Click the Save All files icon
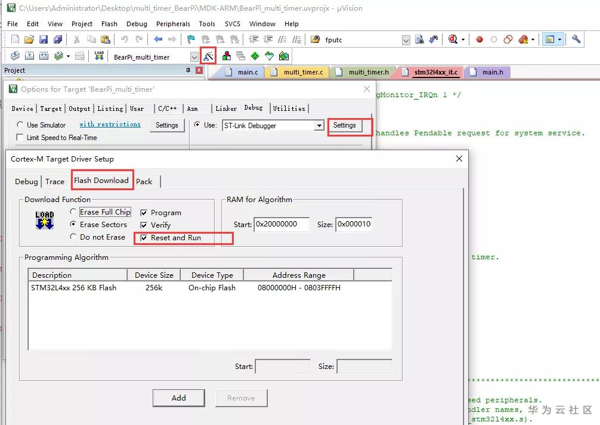The width and height of the screenshot is (600, 425). (x=58, y=39)
